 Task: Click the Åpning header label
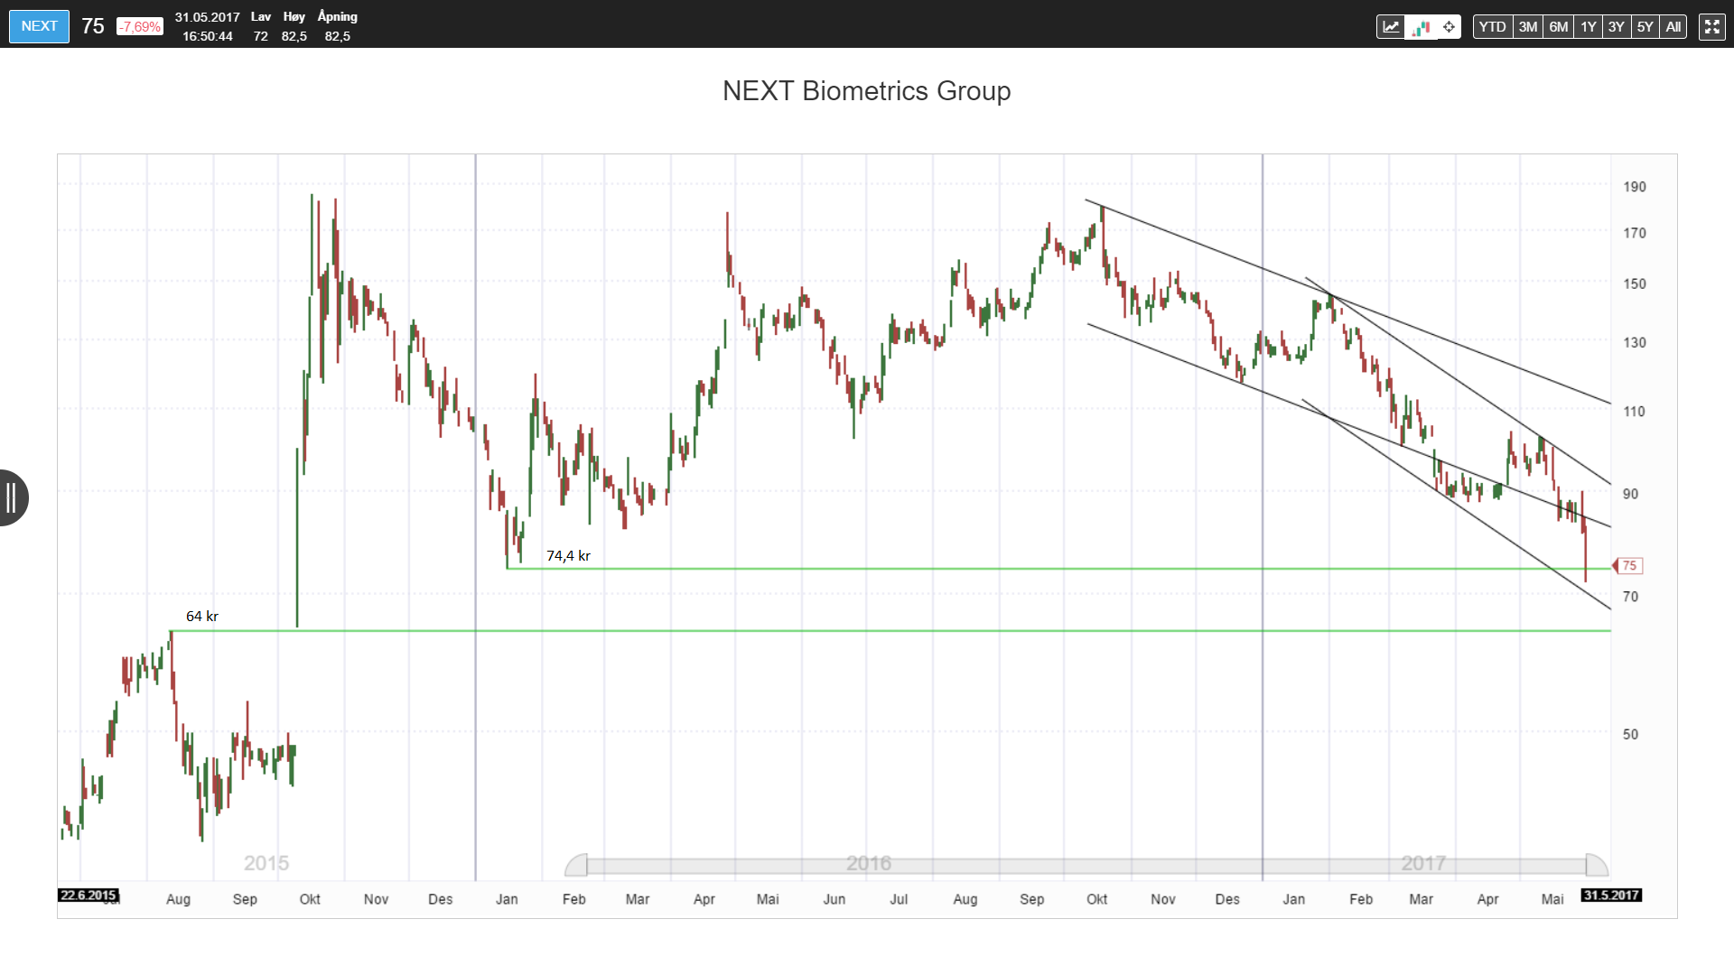coord(338,16)
